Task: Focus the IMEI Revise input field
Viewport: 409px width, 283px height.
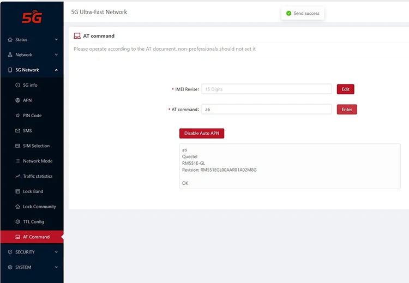Action: [x=266, y=89]
